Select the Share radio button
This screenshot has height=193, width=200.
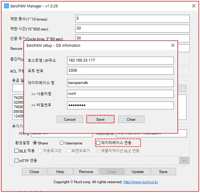pos(35,143)
